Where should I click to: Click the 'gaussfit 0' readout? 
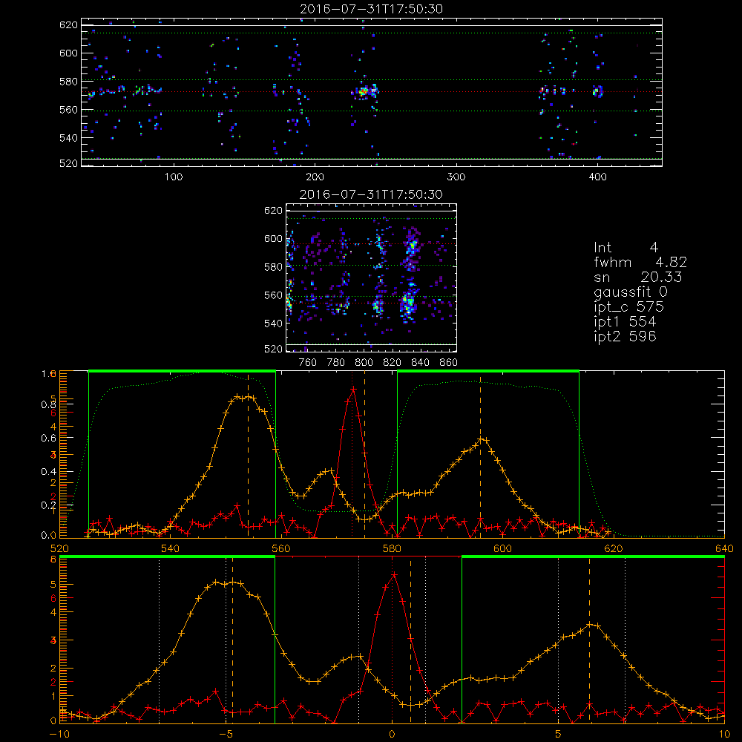click(x=630, y=292)
